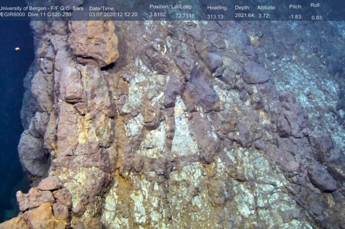The image size is (345, 229).
Task: Click the 'ÆGIR6000 Dive 11 GS20-230' overlay line
Action: pyautogui.click(x=35, y=15)
